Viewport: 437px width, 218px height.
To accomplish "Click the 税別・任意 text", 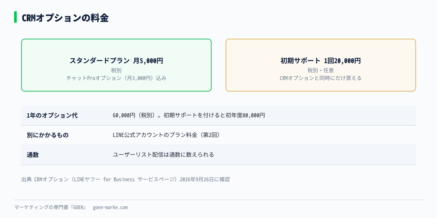I will pos(321,70).
